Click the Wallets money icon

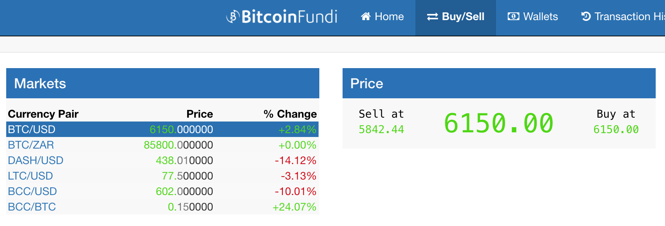coord(513,16)
